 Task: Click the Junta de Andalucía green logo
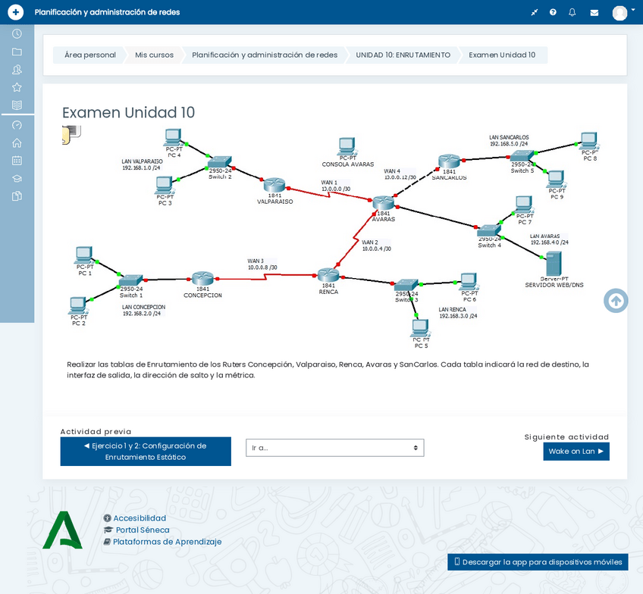(x=63, y=530)
